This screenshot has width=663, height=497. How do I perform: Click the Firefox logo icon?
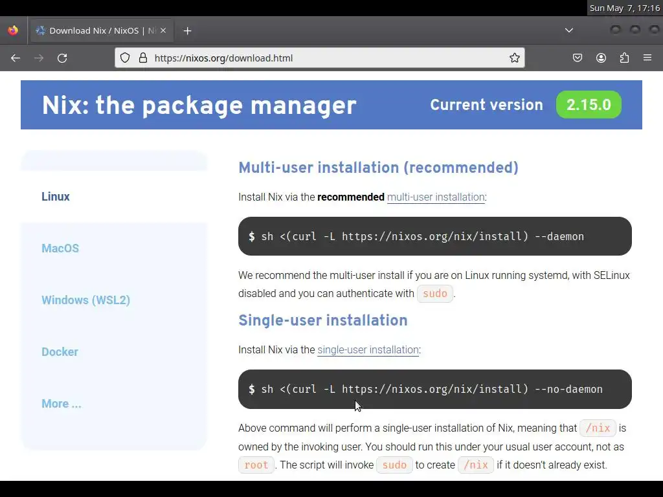click(13, 30)
